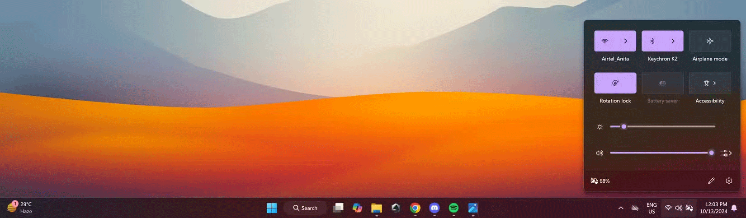
Task: Toggle the Bluetooth quick setting tile
Action: [x=652, y=41]
